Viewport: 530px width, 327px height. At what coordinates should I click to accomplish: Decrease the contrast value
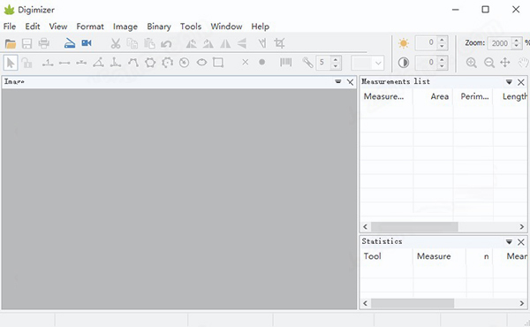pyautogui.click(x=442, y=66)
